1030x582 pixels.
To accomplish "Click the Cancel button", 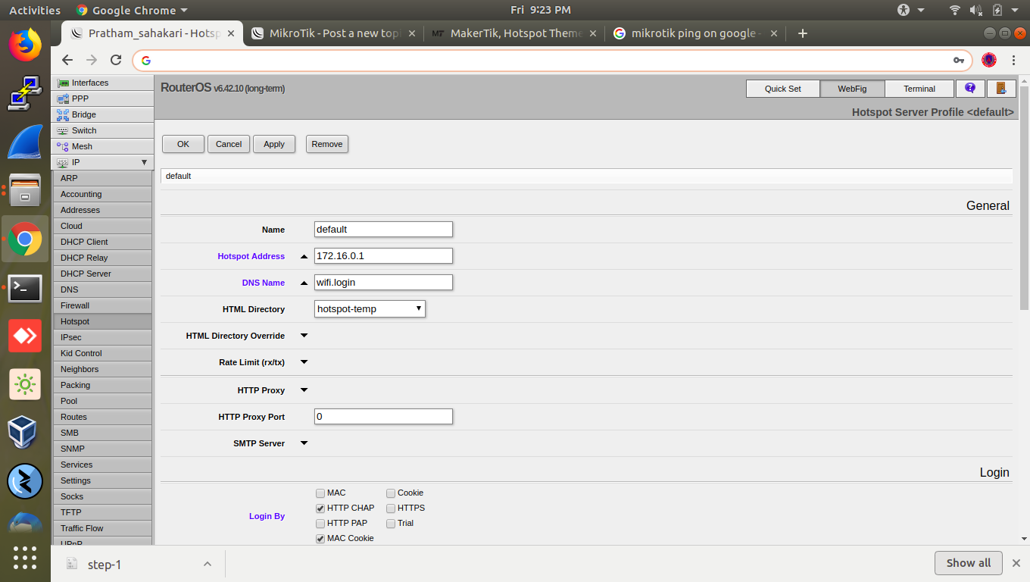I will [229, 144].
